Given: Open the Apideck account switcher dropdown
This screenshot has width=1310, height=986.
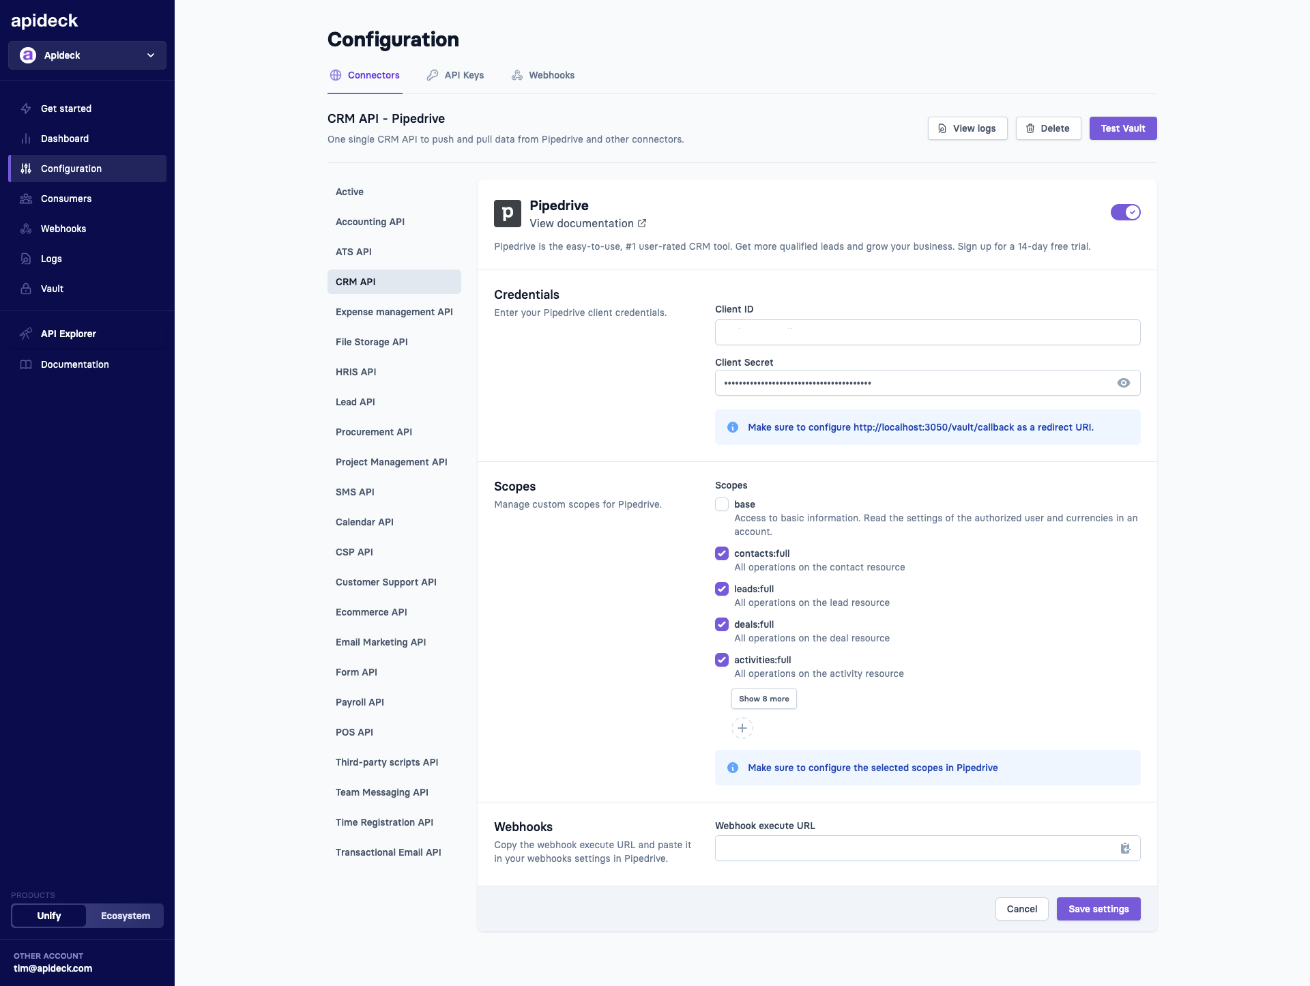Looking at the screenshot, I should click(x=87, y=55).
